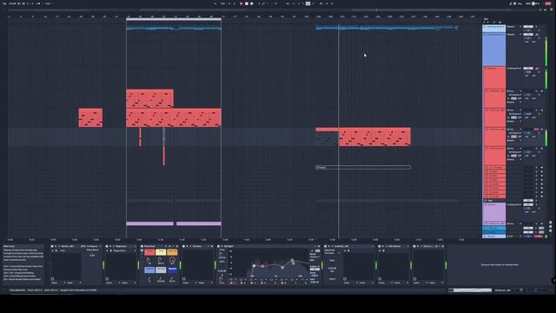Viewport: 556px width, 313px height.
Task: Click the red disk overload indicator
Action: [548, 3]
